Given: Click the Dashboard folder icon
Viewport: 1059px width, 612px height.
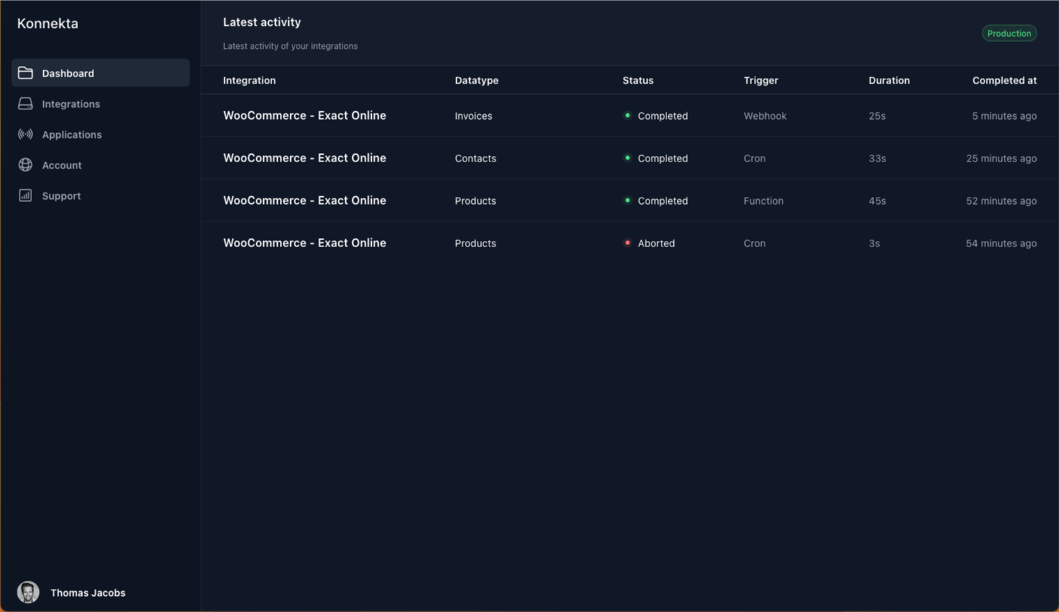Looking at the screenshot, I should coord(25,73).
